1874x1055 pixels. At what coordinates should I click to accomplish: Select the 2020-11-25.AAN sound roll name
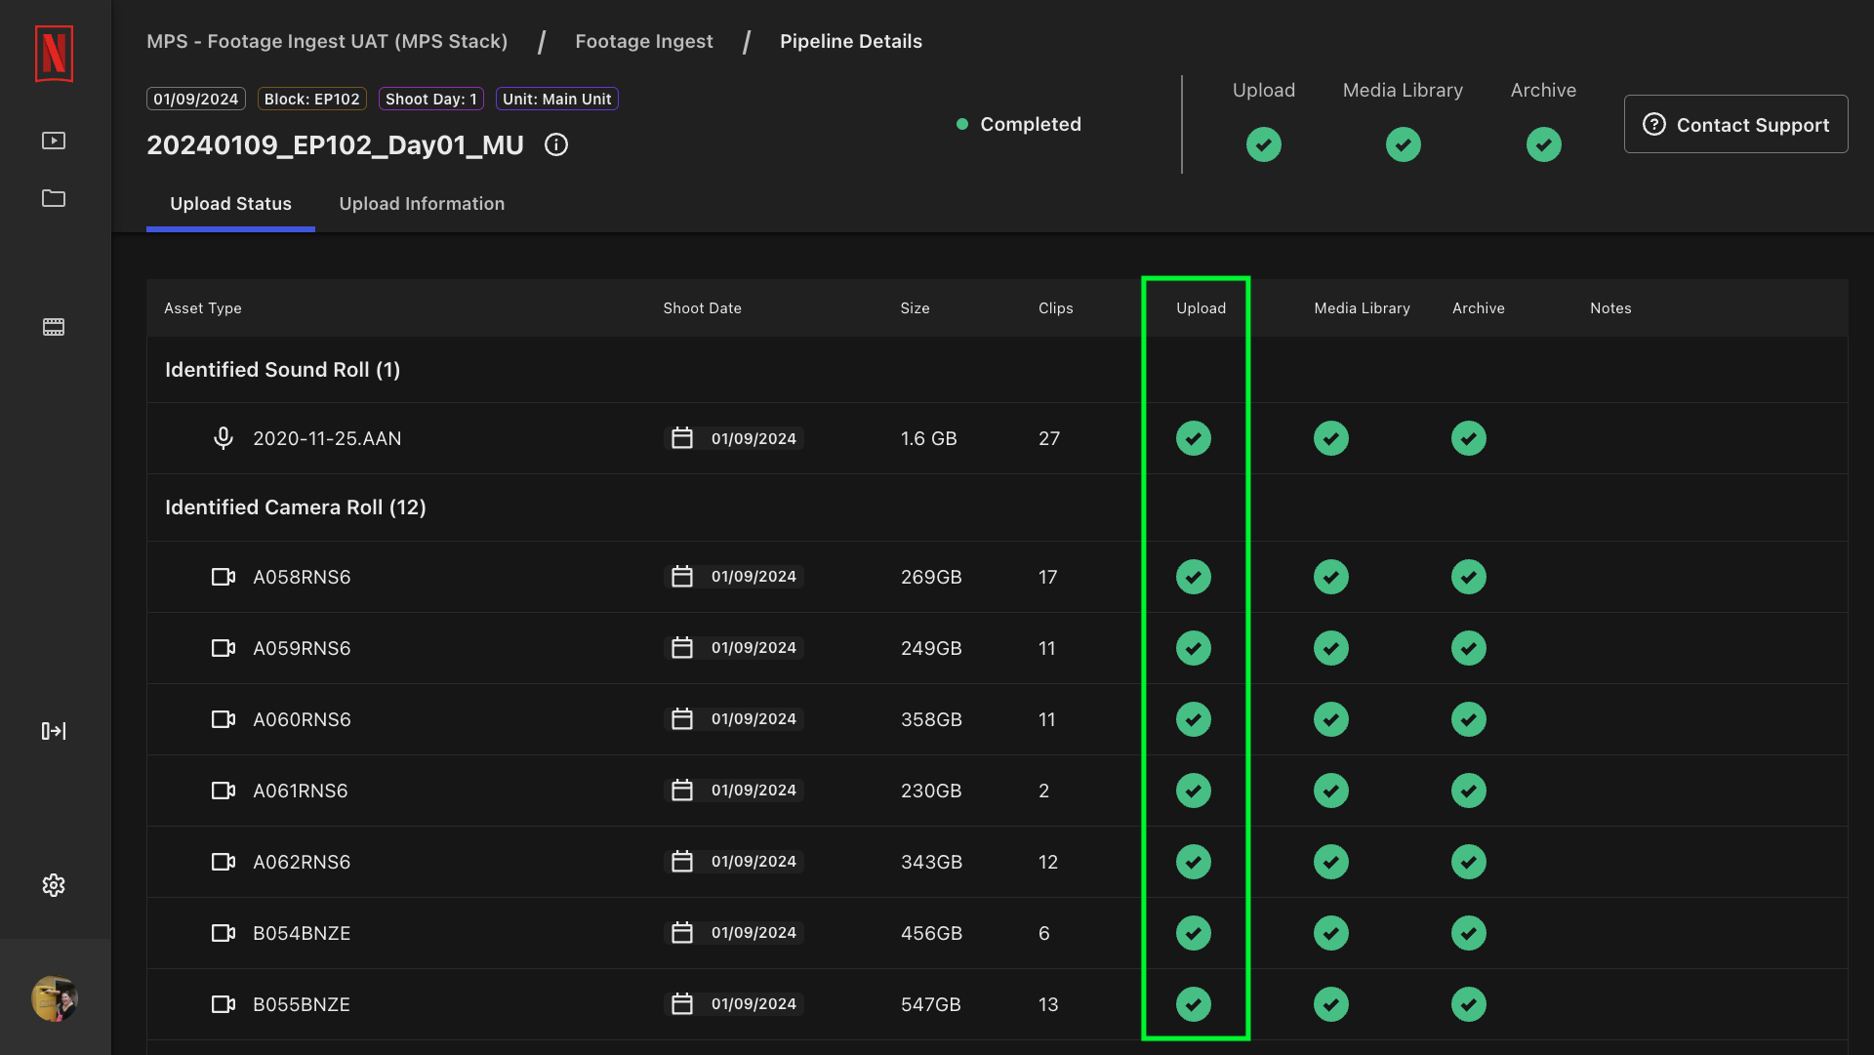[327, 438]
